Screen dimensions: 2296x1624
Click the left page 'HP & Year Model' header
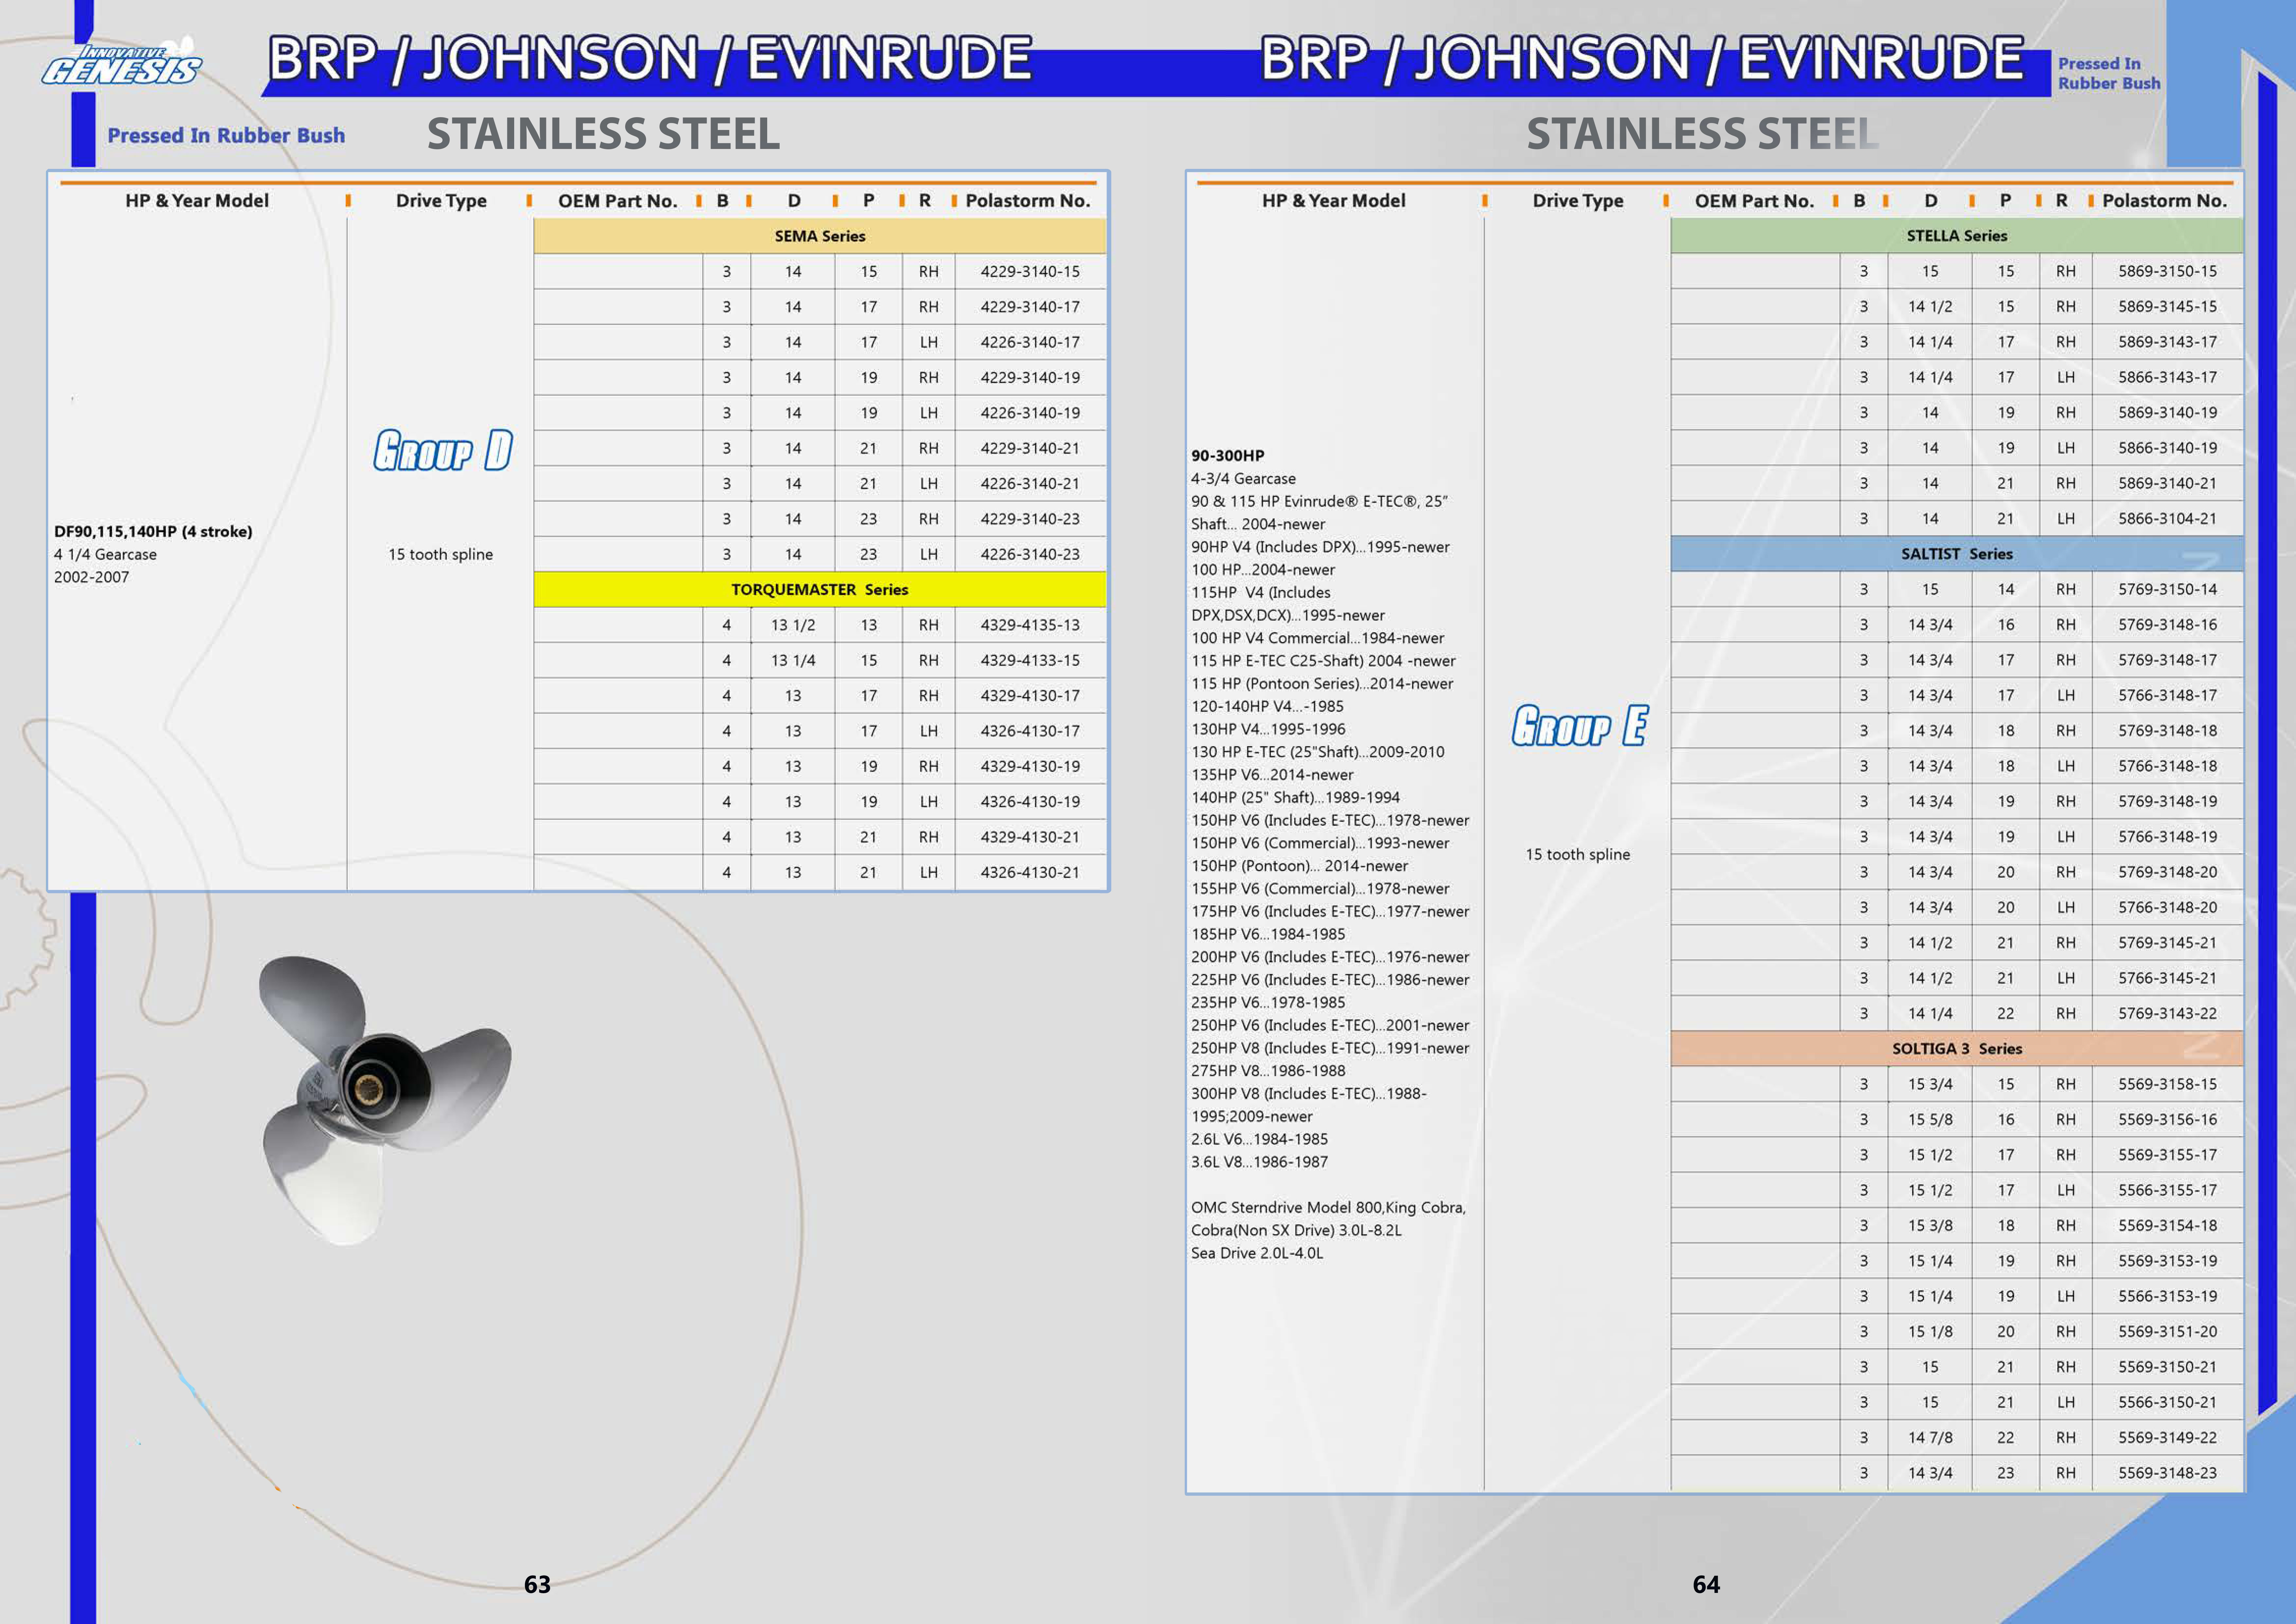click(197, 201)
